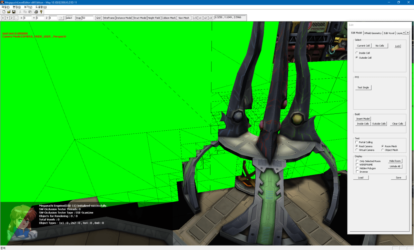Image resolution: width=414 pixels, height=250 pixels.
Task: Click the Snap value input field
Action: [88, 18]
